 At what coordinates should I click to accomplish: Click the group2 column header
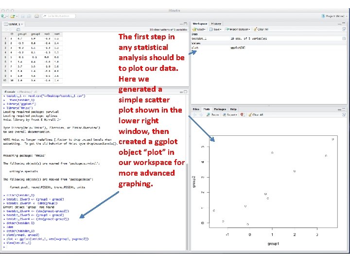tap(35, 34)
